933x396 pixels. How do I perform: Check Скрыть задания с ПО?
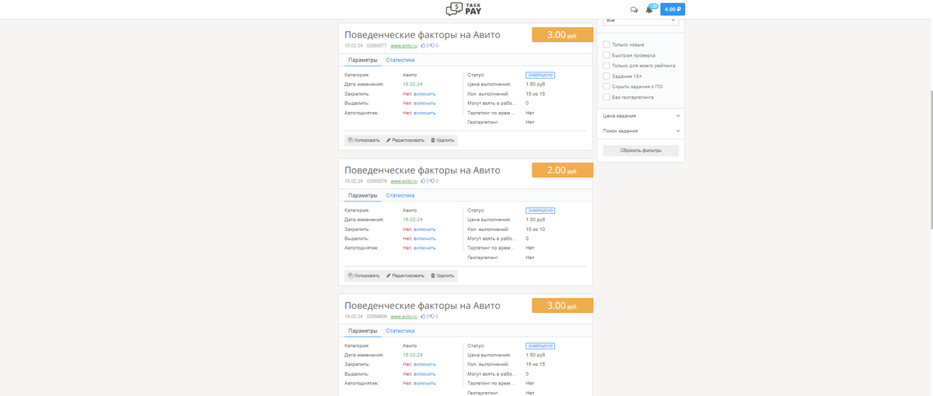point(606,86)
